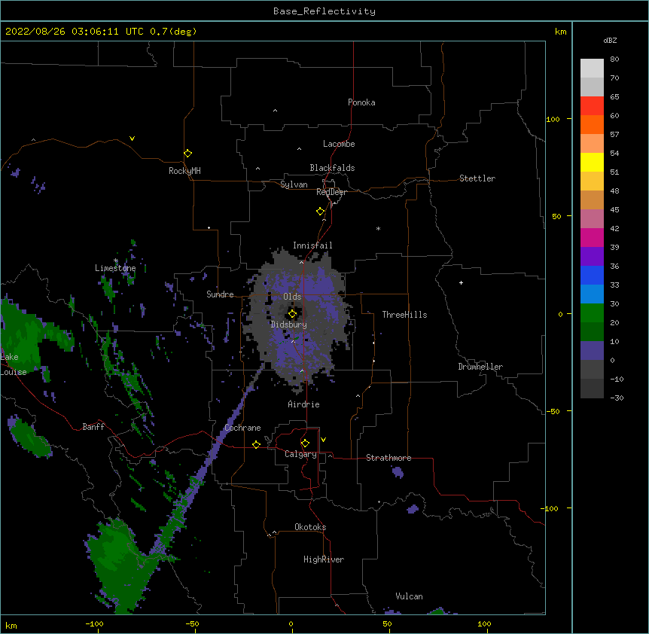Select the purple 10 dBZ legend color
Image resolution: width=649 pixels, height=634 pixels.
pyautogui.click(x=592, y=351)
